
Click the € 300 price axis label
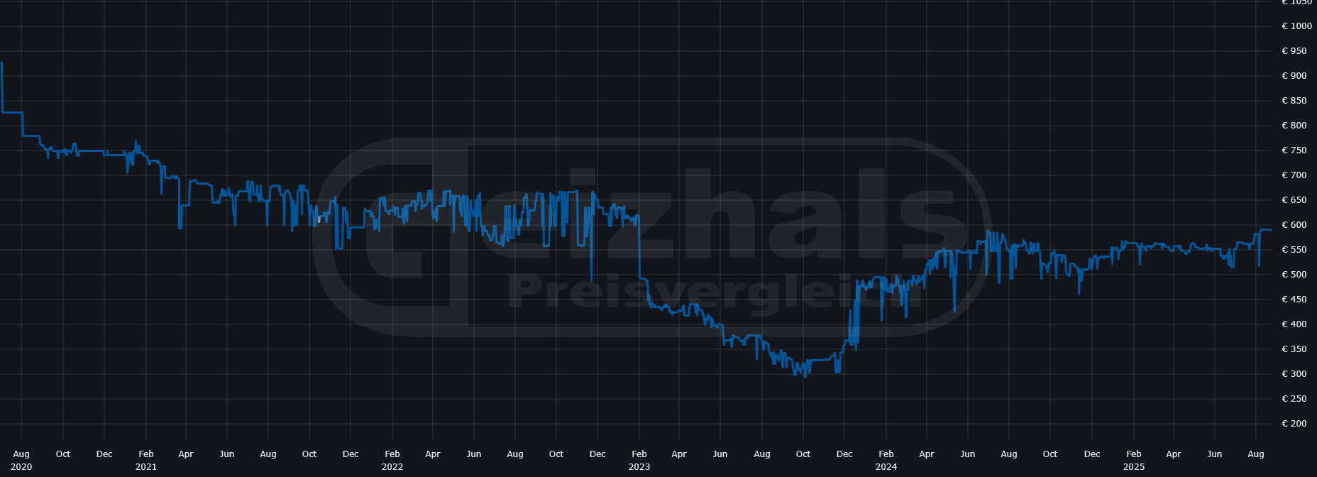pos(1294,374)
